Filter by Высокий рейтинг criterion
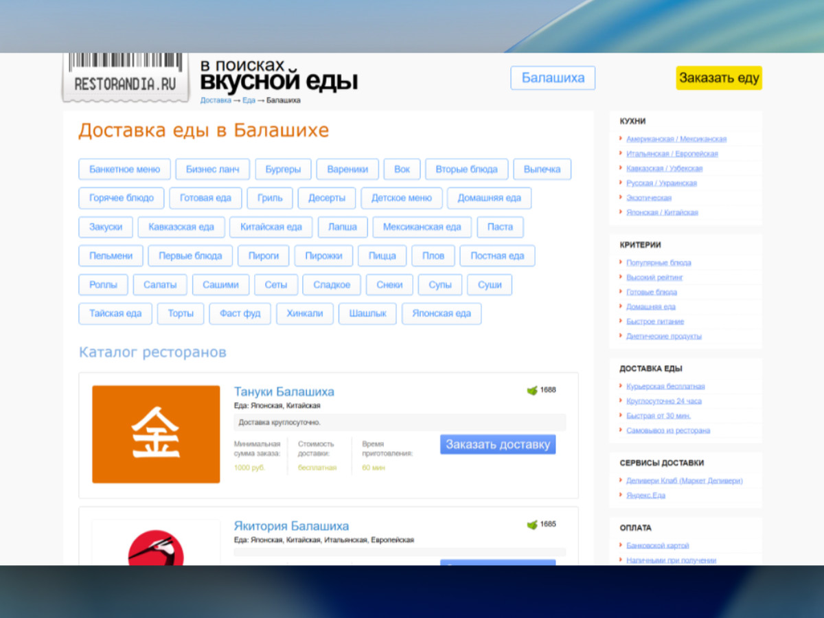This screenshot has width=824, height=618. [654, 277]
